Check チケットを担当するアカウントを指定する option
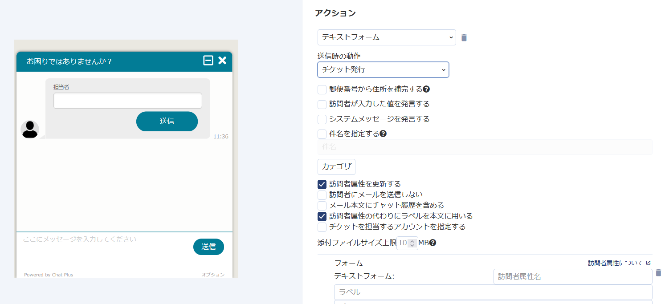Image resolution: width=665 pixels, height=304 pixels. point(322,227)
